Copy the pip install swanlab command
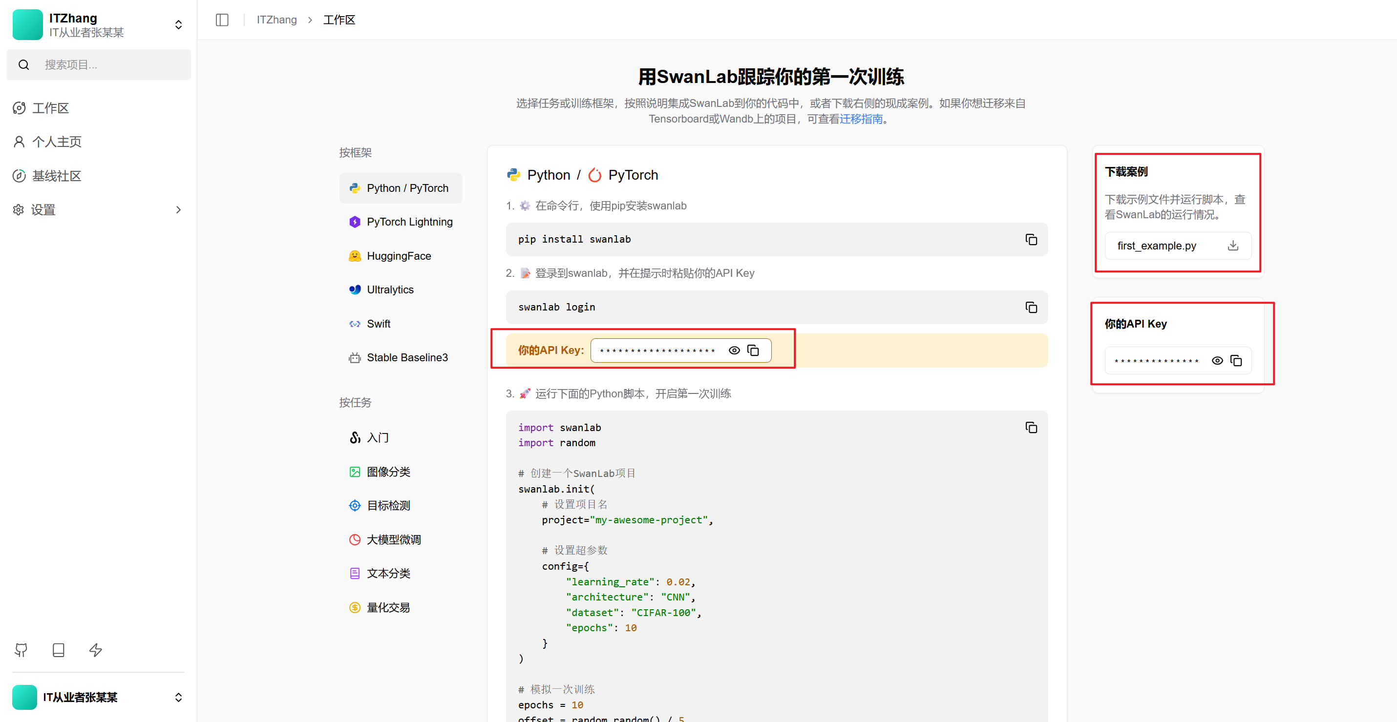1397x722 pixels. (1031, 240)
